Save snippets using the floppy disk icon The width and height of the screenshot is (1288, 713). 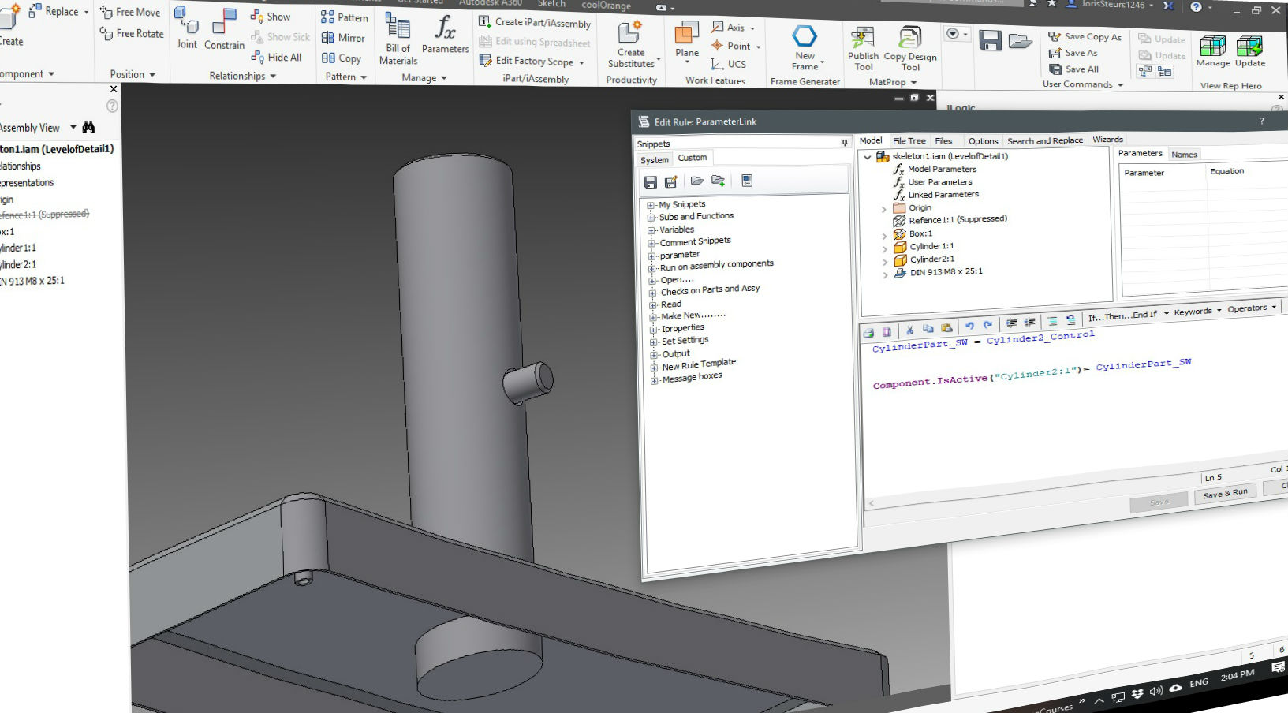650,182
